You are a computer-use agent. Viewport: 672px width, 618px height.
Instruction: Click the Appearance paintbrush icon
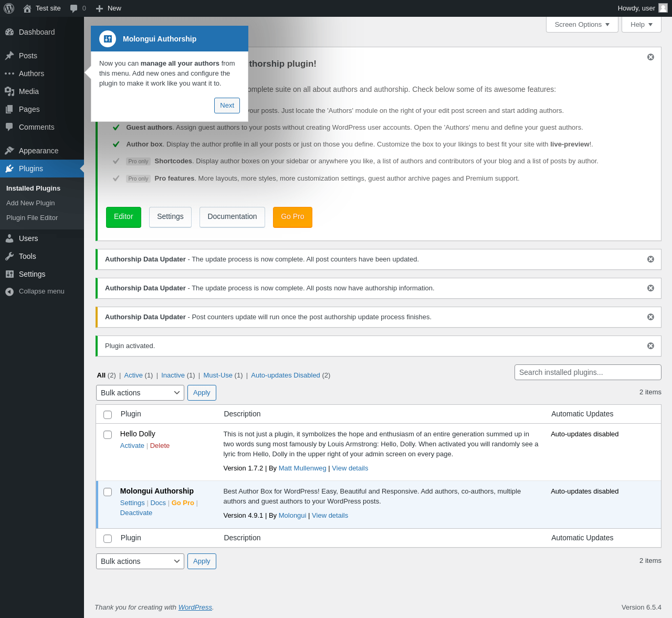9,151
